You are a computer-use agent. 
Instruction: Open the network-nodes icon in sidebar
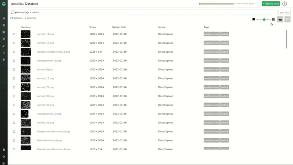tap(4, 53)
